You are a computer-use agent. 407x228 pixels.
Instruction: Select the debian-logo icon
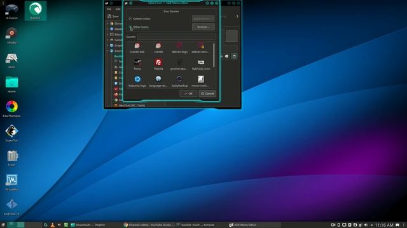179,48
